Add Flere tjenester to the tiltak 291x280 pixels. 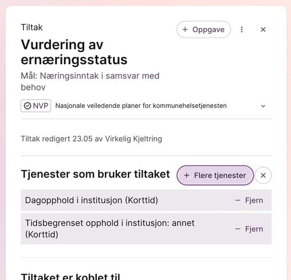tap(215, 176)
